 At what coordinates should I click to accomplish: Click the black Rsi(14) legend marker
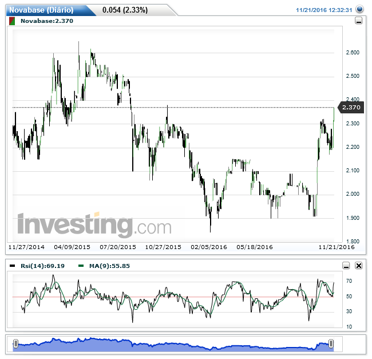click(12, 266)
